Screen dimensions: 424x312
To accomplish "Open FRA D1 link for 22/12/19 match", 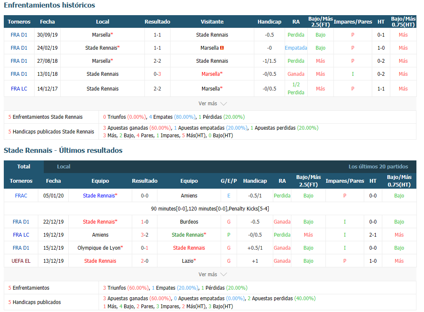I will point(21,222).
